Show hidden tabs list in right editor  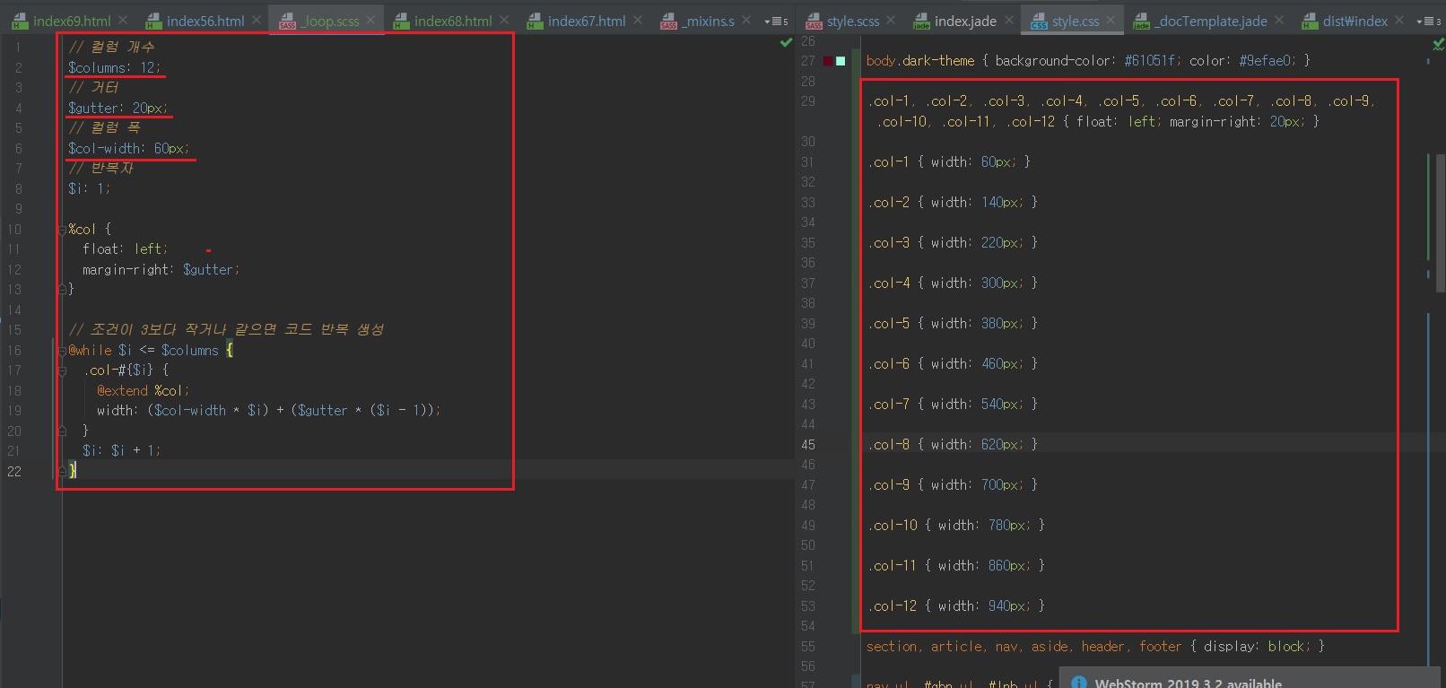point(1427,21)
